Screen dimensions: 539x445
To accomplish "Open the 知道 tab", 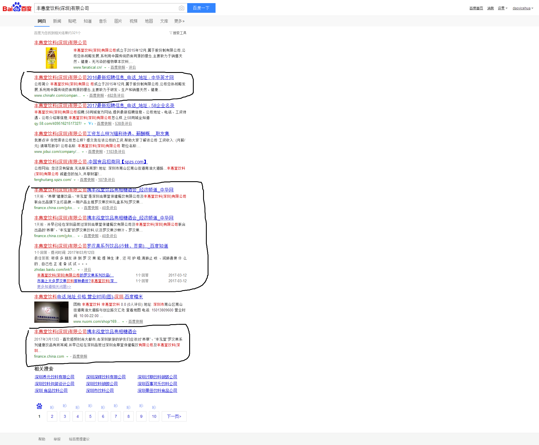I will (x=88, y=21).
